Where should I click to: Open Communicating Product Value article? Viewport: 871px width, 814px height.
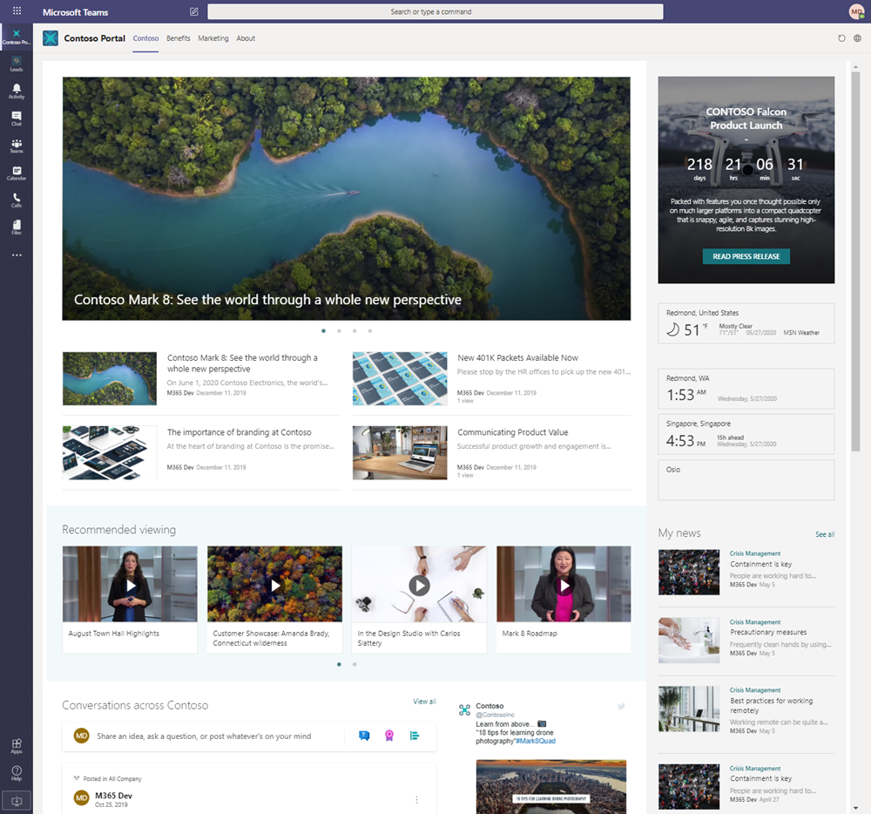click(513, 432)
